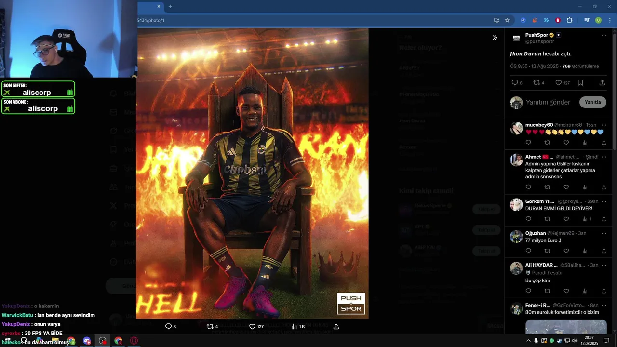Open PushSpor tweet's more options menu
Viewport: 617px width, 347px height.
tap(604, 35)
